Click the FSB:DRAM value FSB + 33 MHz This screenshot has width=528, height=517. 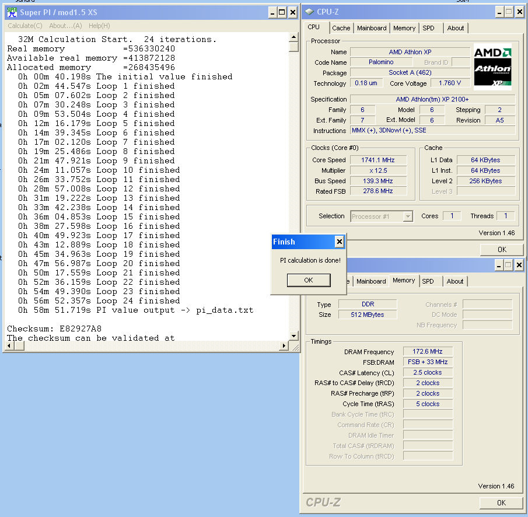click(428, 362)
